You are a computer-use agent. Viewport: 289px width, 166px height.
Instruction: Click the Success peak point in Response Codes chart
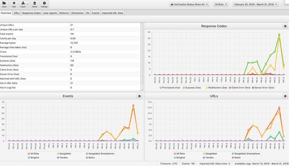279,35
